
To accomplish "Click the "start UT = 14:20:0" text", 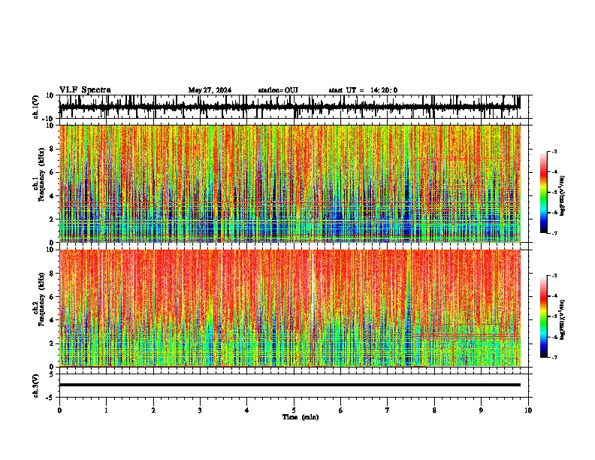I will point(363,90).
